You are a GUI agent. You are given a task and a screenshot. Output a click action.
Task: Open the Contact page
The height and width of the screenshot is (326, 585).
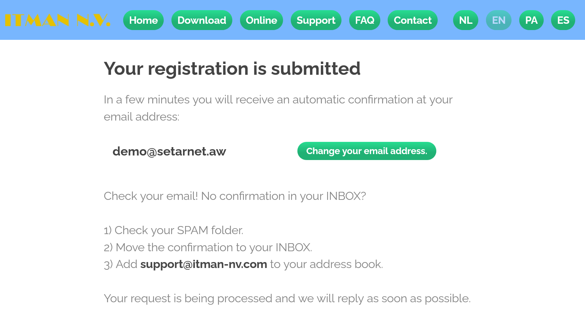pyautogui.click(x=413, y=20)
